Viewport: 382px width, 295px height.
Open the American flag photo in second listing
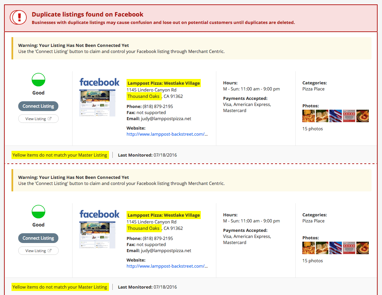336,248
